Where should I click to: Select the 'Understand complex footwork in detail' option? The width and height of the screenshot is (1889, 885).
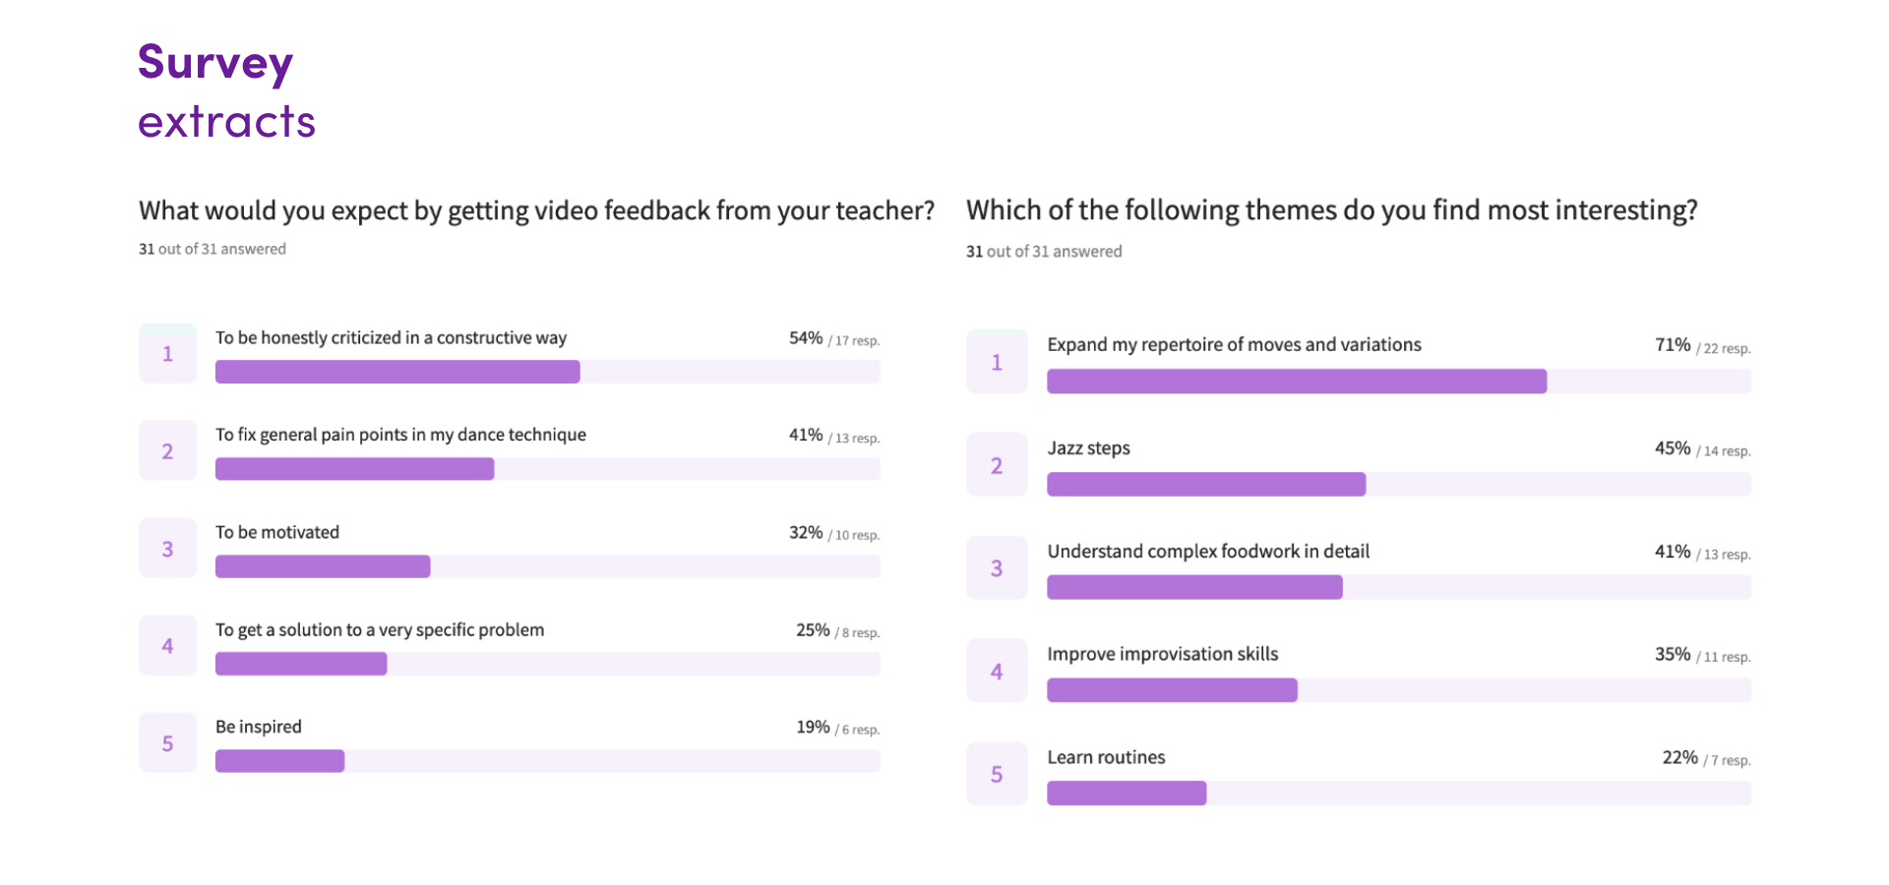click(1208, 552)
